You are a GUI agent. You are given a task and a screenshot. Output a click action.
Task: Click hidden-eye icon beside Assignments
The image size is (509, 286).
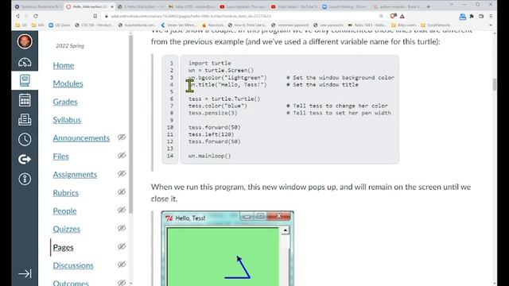[122, 173]
